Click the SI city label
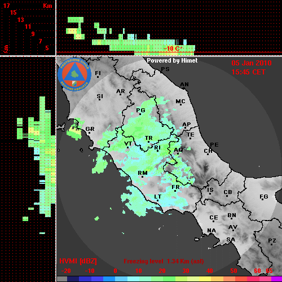Image resolution: width=282 pixels, height=282 pixels. [x=100, y=96]
